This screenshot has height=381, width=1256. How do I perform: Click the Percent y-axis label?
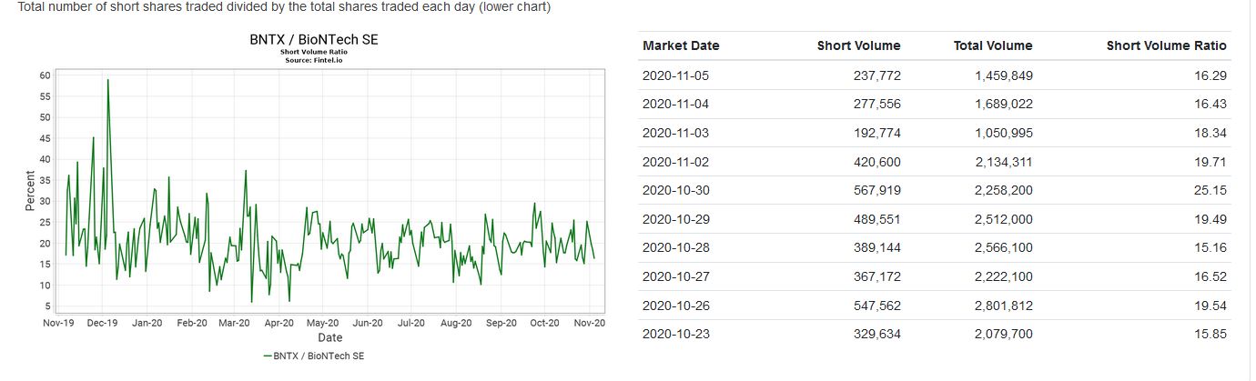pyautogui.click(x=30, y=191)
